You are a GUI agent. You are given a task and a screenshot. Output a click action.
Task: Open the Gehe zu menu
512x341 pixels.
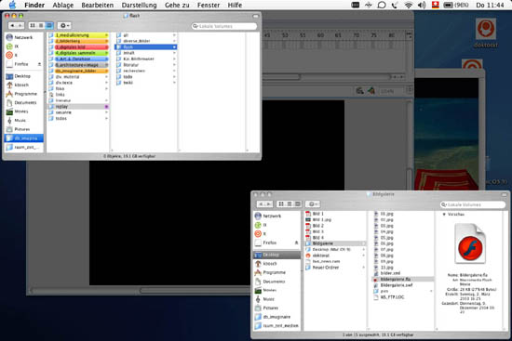[177, 5]
